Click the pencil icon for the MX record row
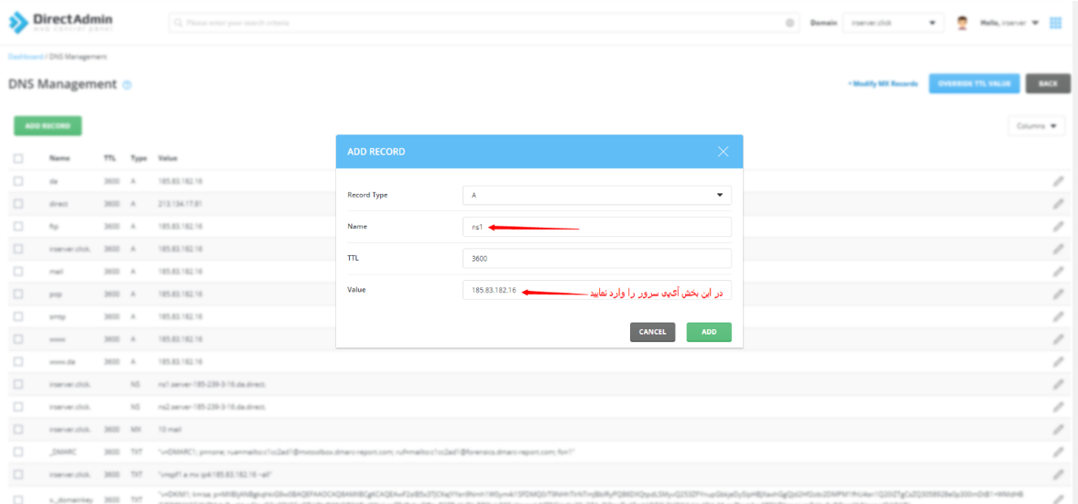The height and width of the screenshot is (504, 1078). (1058, 429)
